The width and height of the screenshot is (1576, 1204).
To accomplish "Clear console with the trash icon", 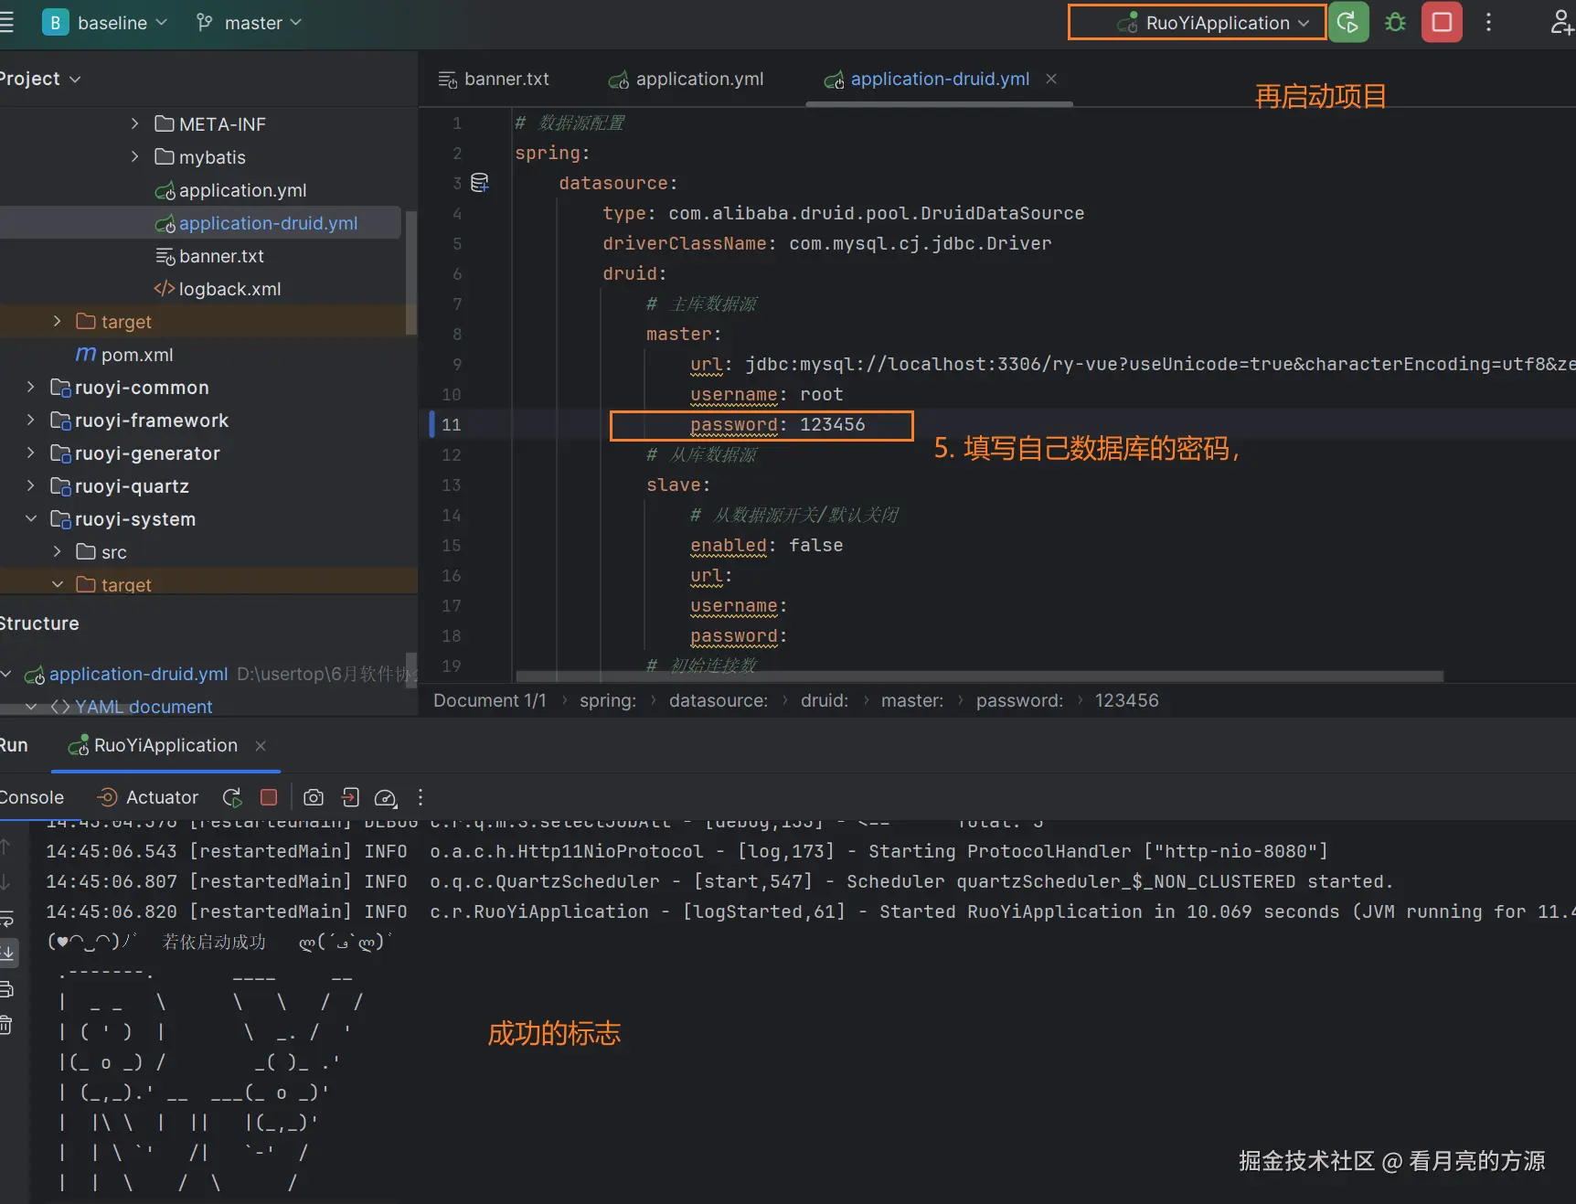I will tap(5, 1025).
